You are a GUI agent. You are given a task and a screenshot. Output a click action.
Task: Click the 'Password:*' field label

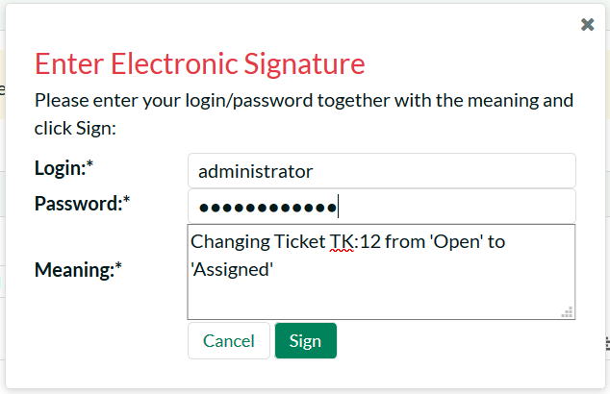coord(82,204)
